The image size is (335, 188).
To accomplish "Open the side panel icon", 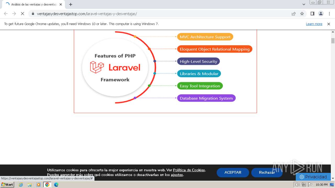I will (x=312, y=14).
